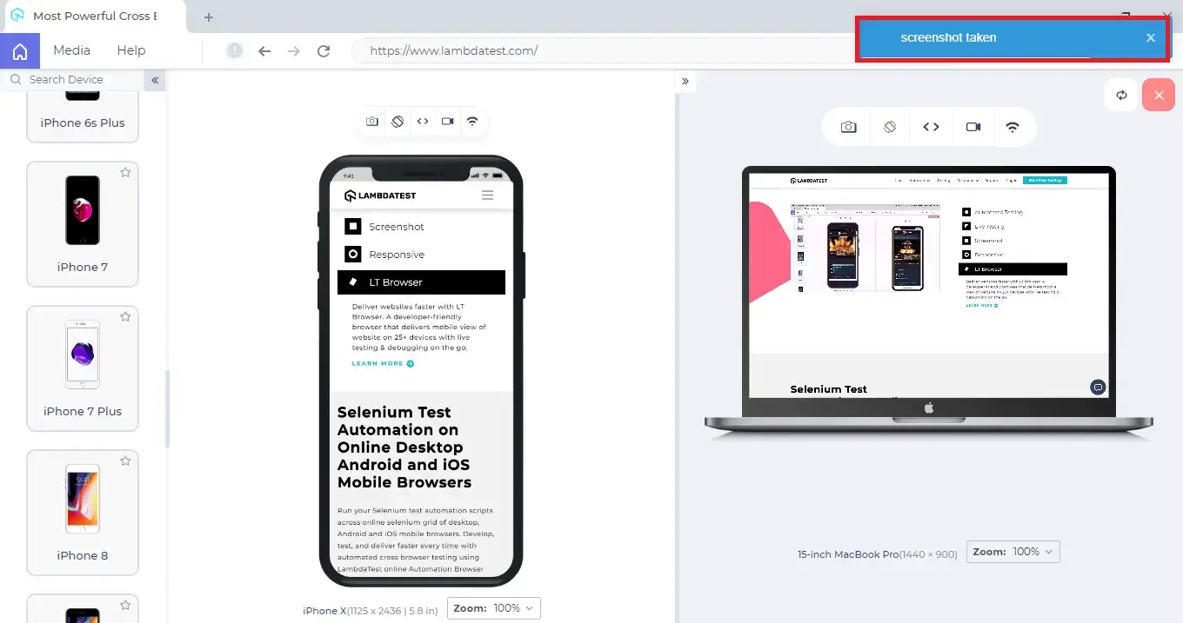Screen dimensions: 1183x623
Task: Collapse the device list sidebar
Action: 155,80
